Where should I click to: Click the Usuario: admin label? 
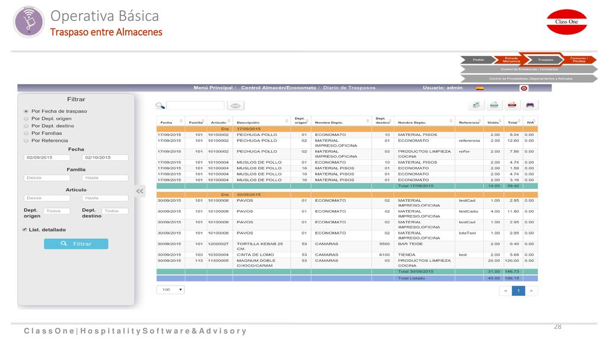point(442,88)
